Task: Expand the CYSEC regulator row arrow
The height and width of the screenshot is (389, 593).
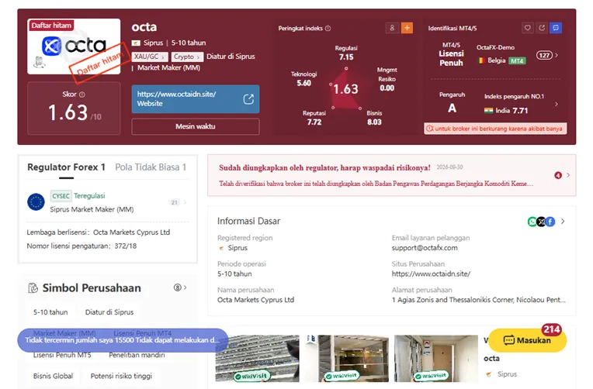Action: tap(185, 202)
